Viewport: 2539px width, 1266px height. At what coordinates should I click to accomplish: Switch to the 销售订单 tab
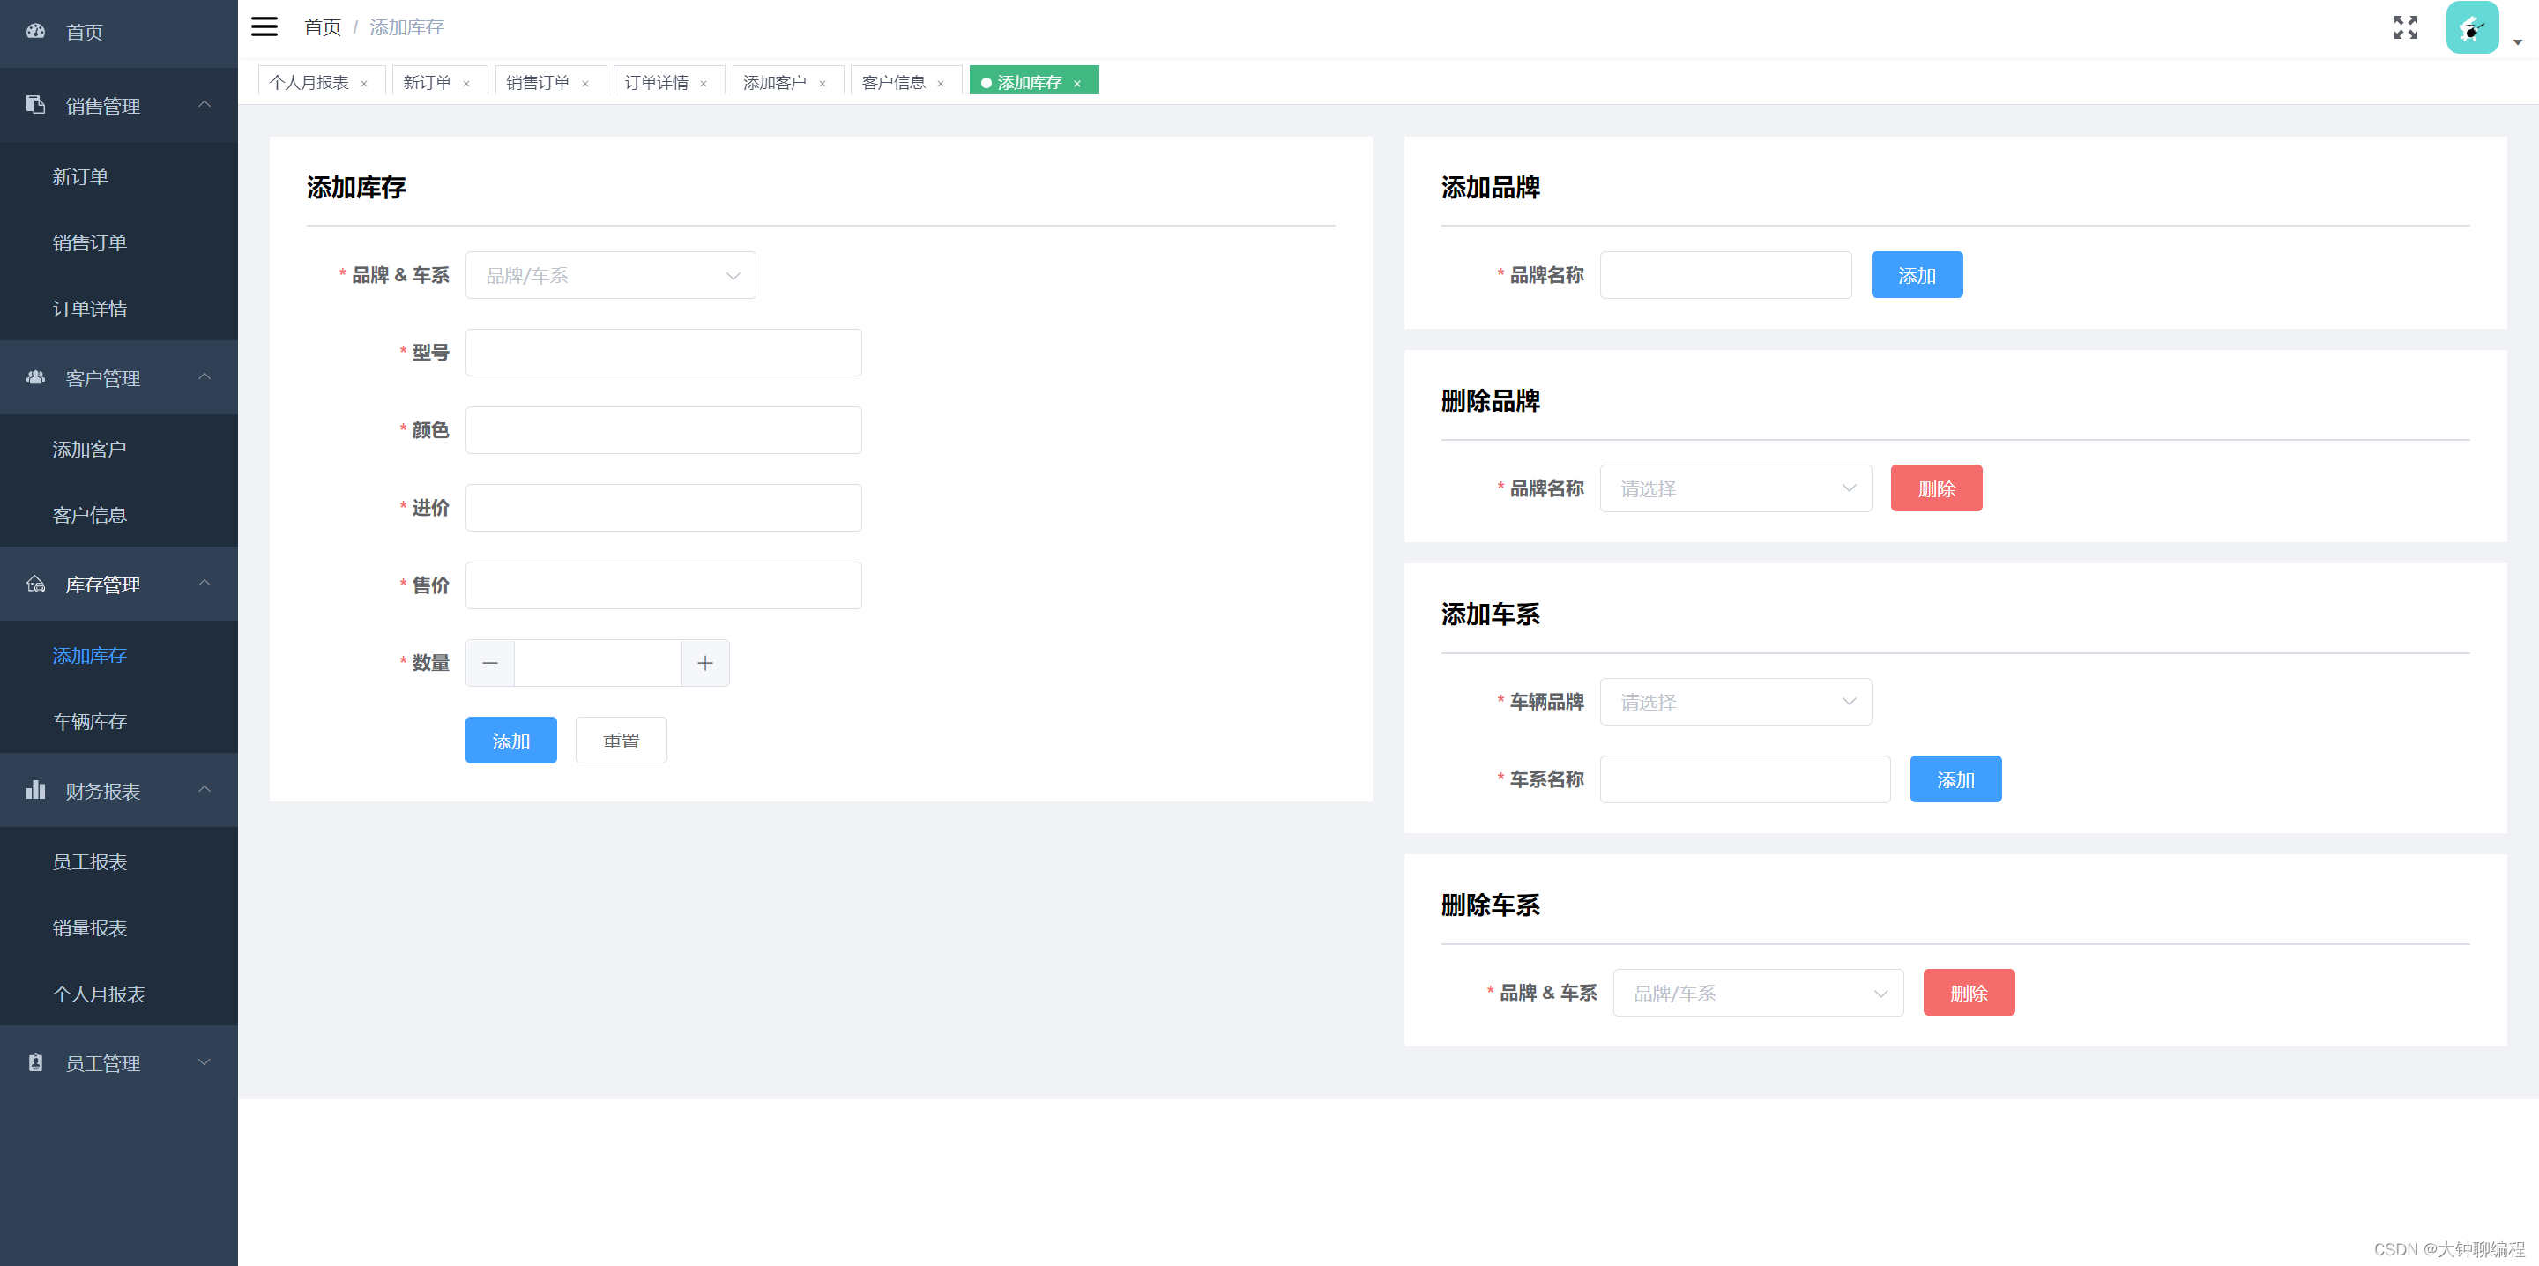[537, 83]
